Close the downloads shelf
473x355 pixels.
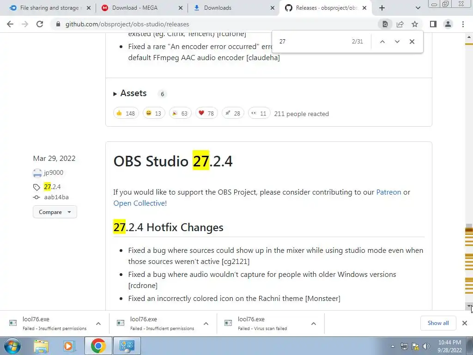pos(465,323)
